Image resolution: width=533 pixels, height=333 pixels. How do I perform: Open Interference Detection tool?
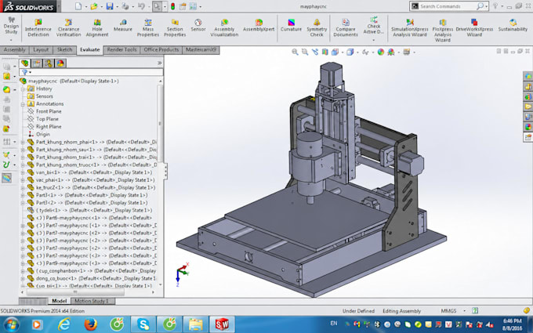click(x=38, y=27)
